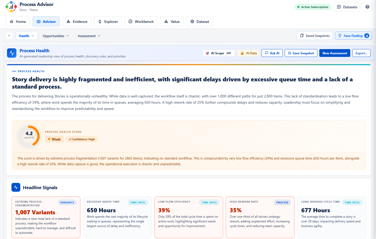Viewport: 376px width, 239px height.
Task: Switch to the Evidence tab
Action: pos(77,22)
